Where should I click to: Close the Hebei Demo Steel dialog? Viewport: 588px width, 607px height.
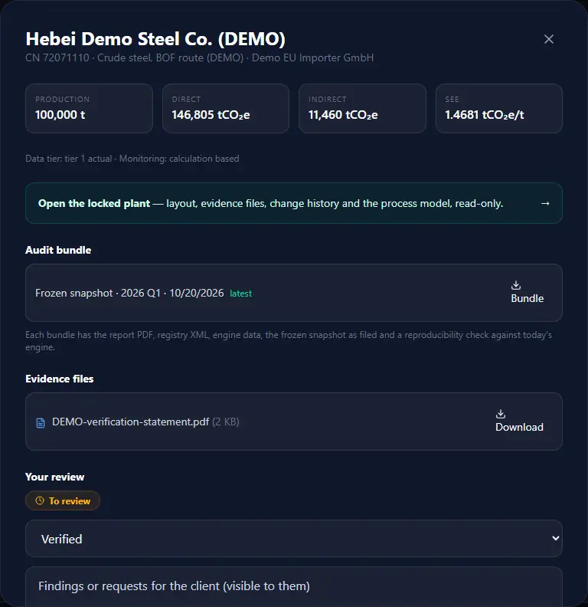tap(548, 39)
